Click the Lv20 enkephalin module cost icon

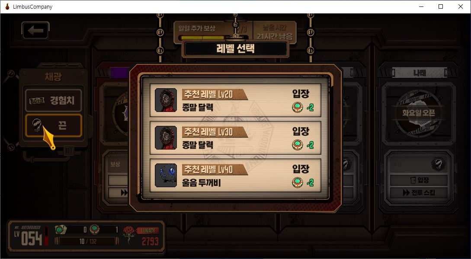[x=298, y=107]
